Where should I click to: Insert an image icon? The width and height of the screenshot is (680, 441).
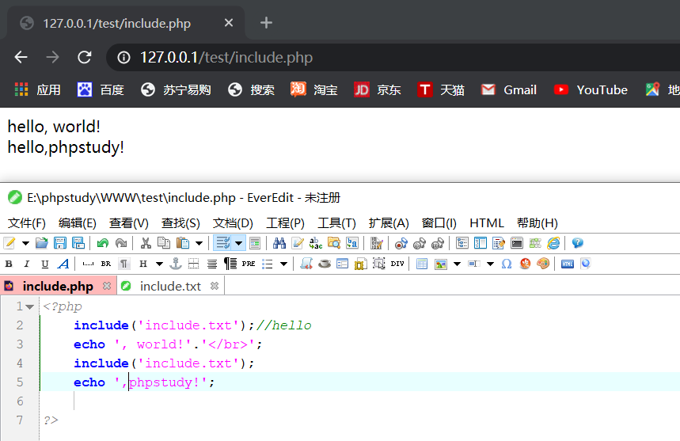tap(441, 264)
